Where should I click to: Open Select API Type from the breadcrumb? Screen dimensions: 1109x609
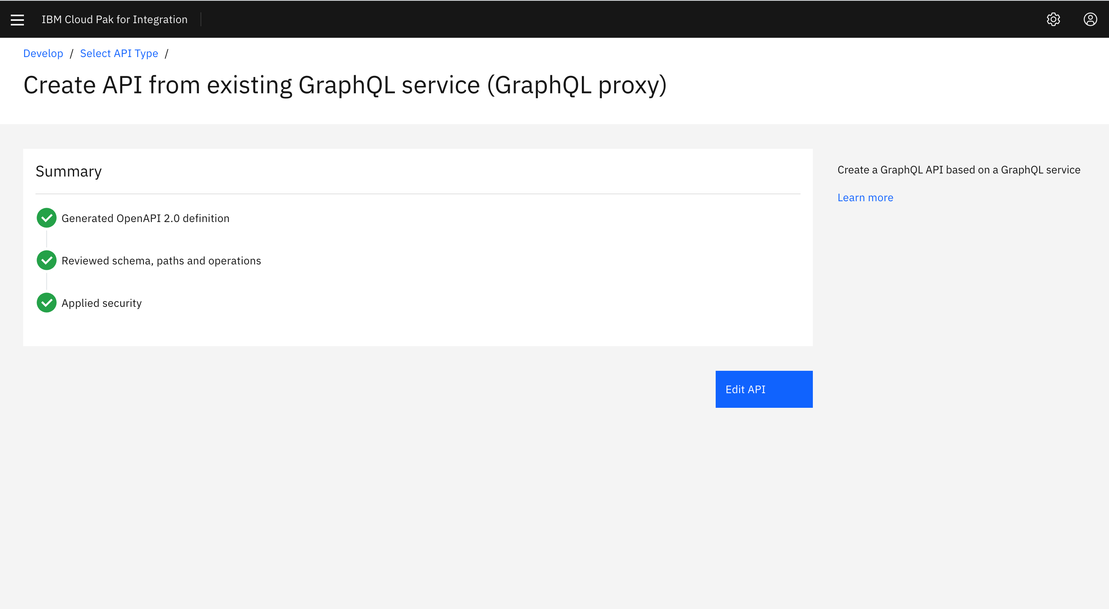point(119,53)
